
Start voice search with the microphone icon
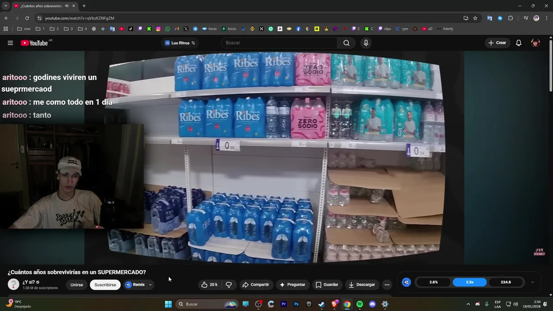click(x=366, y=43)
